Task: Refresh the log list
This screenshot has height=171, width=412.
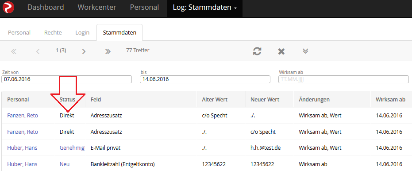Action: [x=257, y=51]
